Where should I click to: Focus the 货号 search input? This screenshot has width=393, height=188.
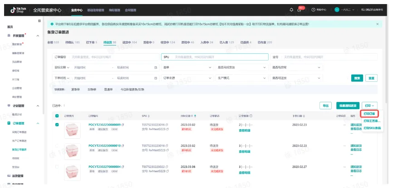point(324,57)
